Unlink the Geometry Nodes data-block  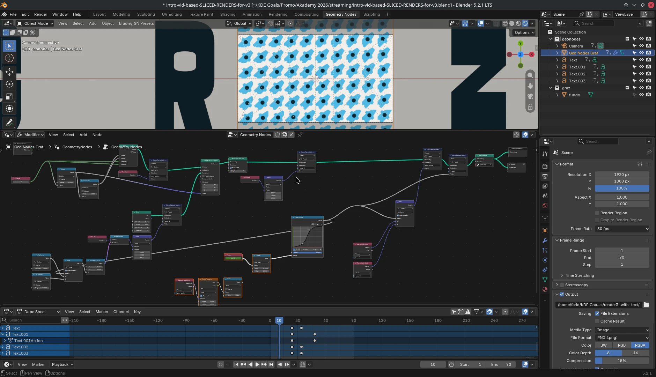click(x=291, y=135)
